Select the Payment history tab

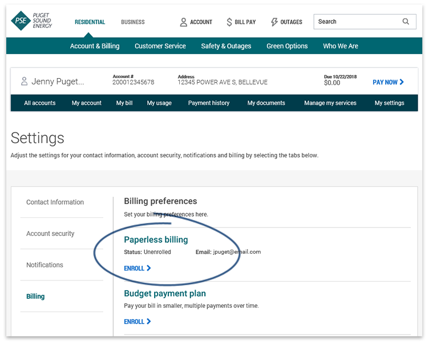209,103
